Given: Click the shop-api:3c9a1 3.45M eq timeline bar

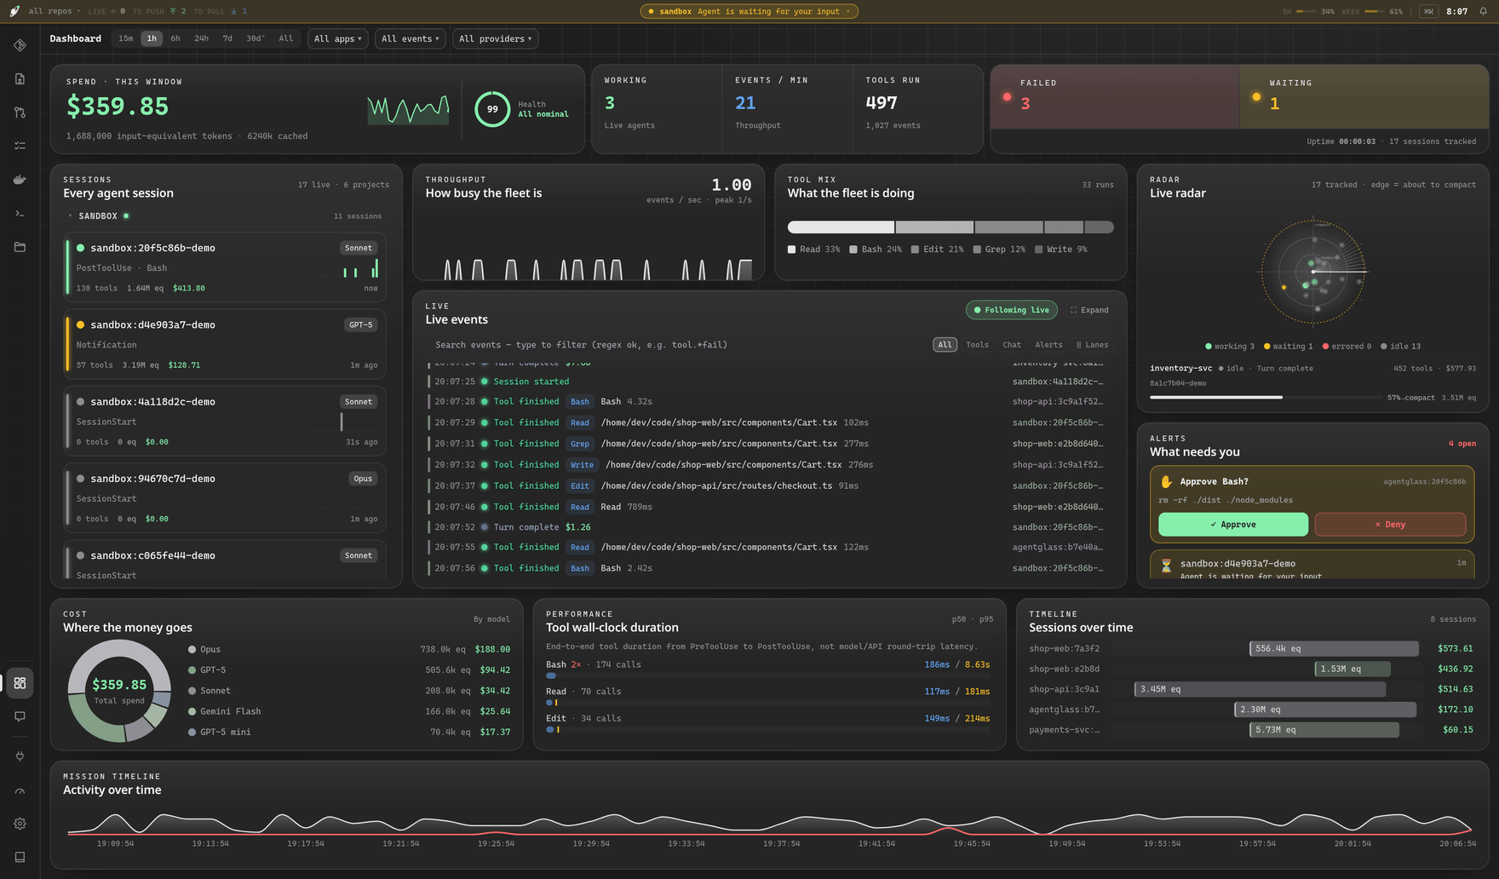Looking at the screenshot, I should [x=1260, y=689].
